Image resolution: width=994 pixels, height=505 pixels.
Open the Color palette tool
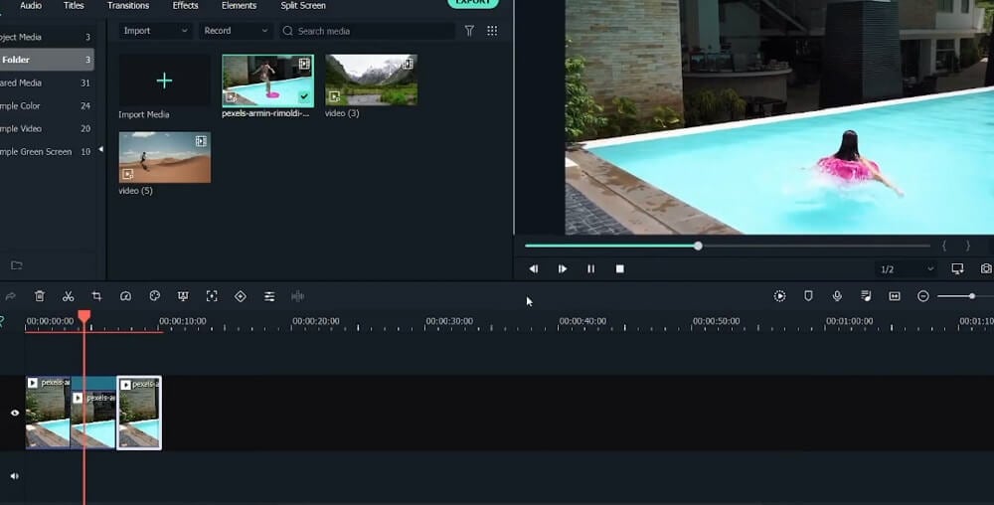pyautogui.click(x=154, y=296)
